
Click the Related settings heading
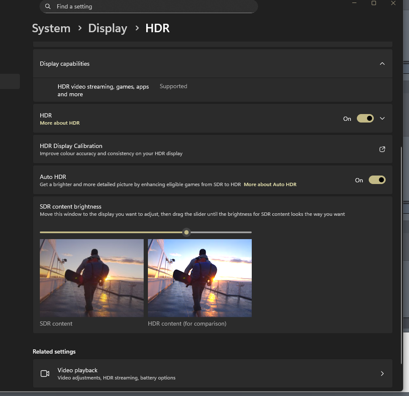(x=54, y=351)
